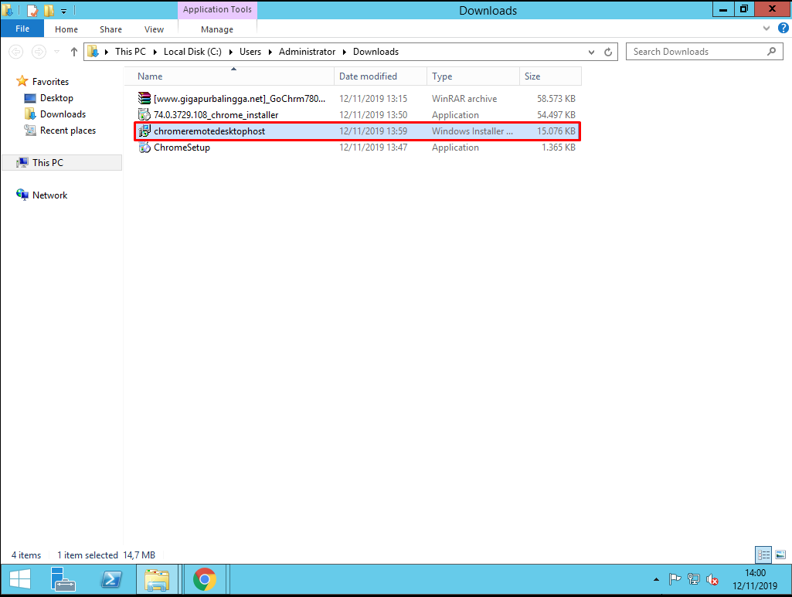Click the chrome_installer application icon
The width and height of the screenshot is (792, 597).
pos(144,114)
